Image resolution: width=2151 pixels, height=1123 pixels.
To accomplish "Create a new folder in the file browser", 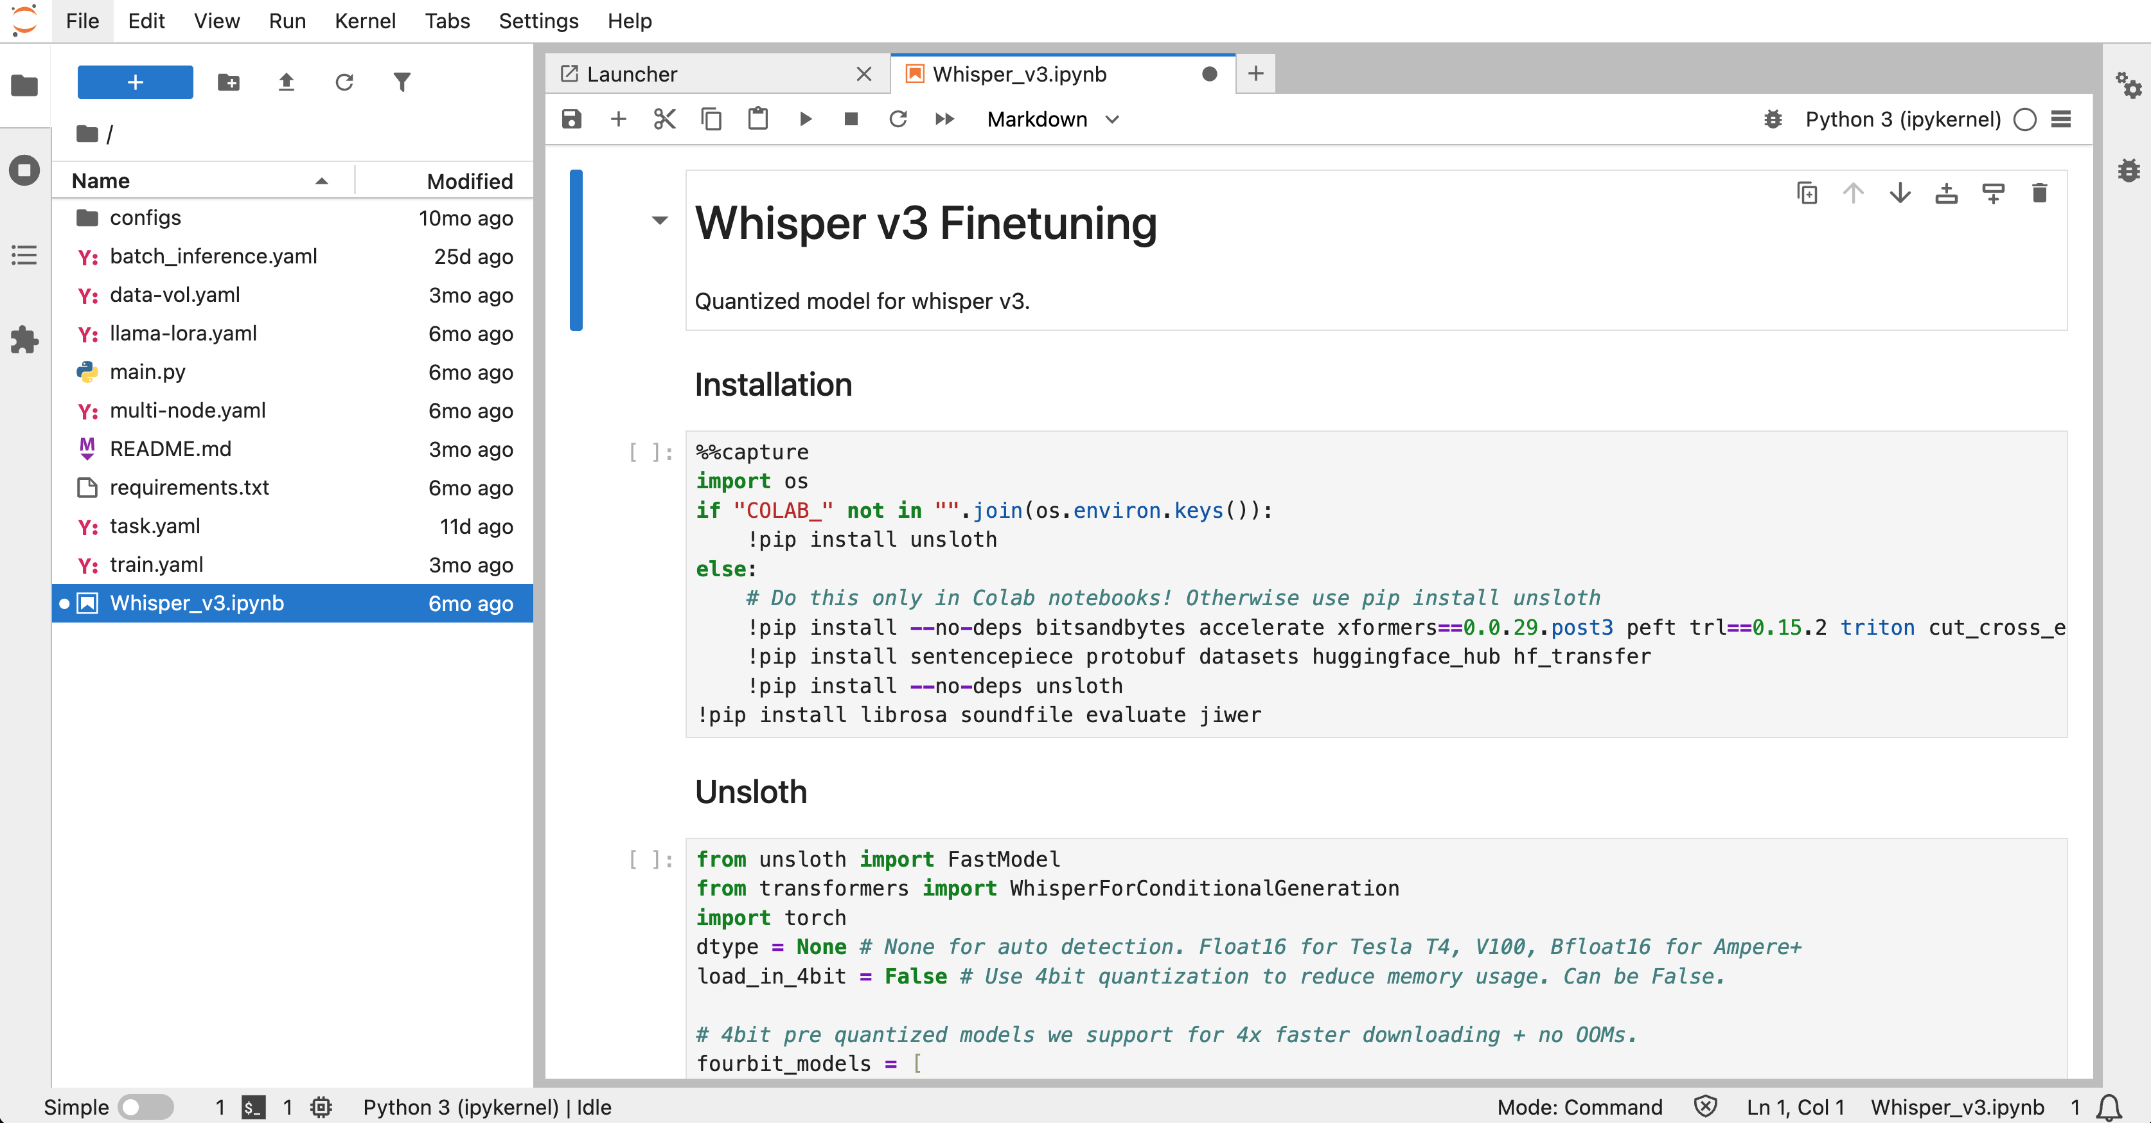I will [228, 82].
